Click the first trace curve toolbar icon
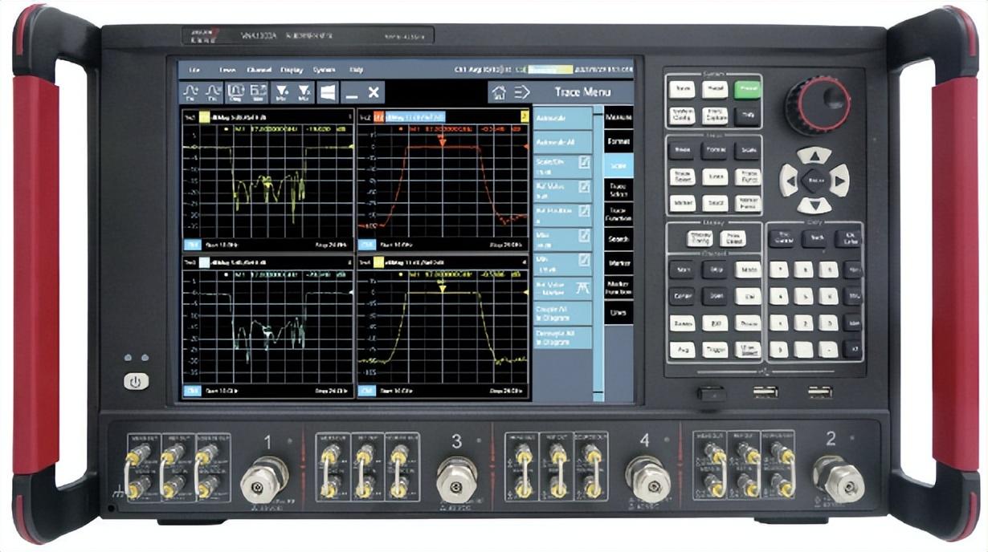This screenshot has height=552, width=988. point(190,91)
